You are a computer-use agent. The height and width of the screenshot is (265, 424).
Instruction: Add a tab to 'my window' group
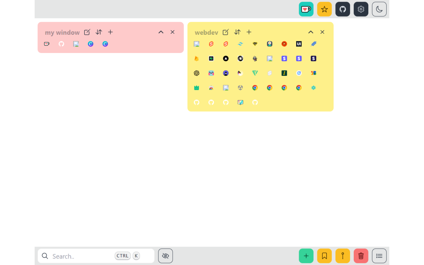(110, 32)
